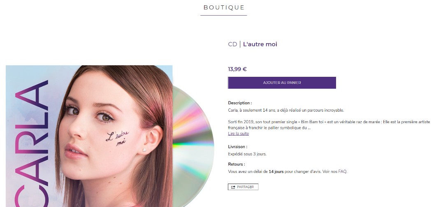Viewport: 436px width, 207px height.
Task: Open the PARTAGER share button
Action: coord(243,187)
